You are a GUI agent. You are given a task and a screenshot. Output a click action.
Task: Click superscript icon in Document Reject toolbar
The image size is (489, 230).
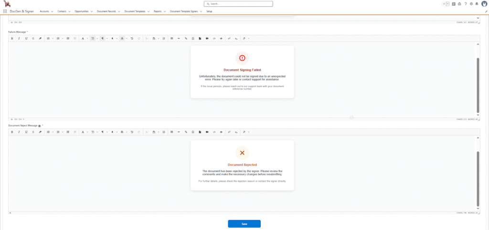pyautogui.click(x=229, y=132)
